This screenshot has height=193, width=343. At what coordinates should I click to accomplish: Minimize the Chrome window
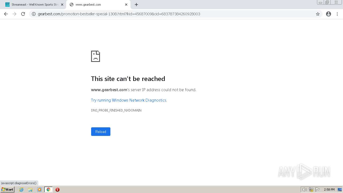[x=320, y=2]
